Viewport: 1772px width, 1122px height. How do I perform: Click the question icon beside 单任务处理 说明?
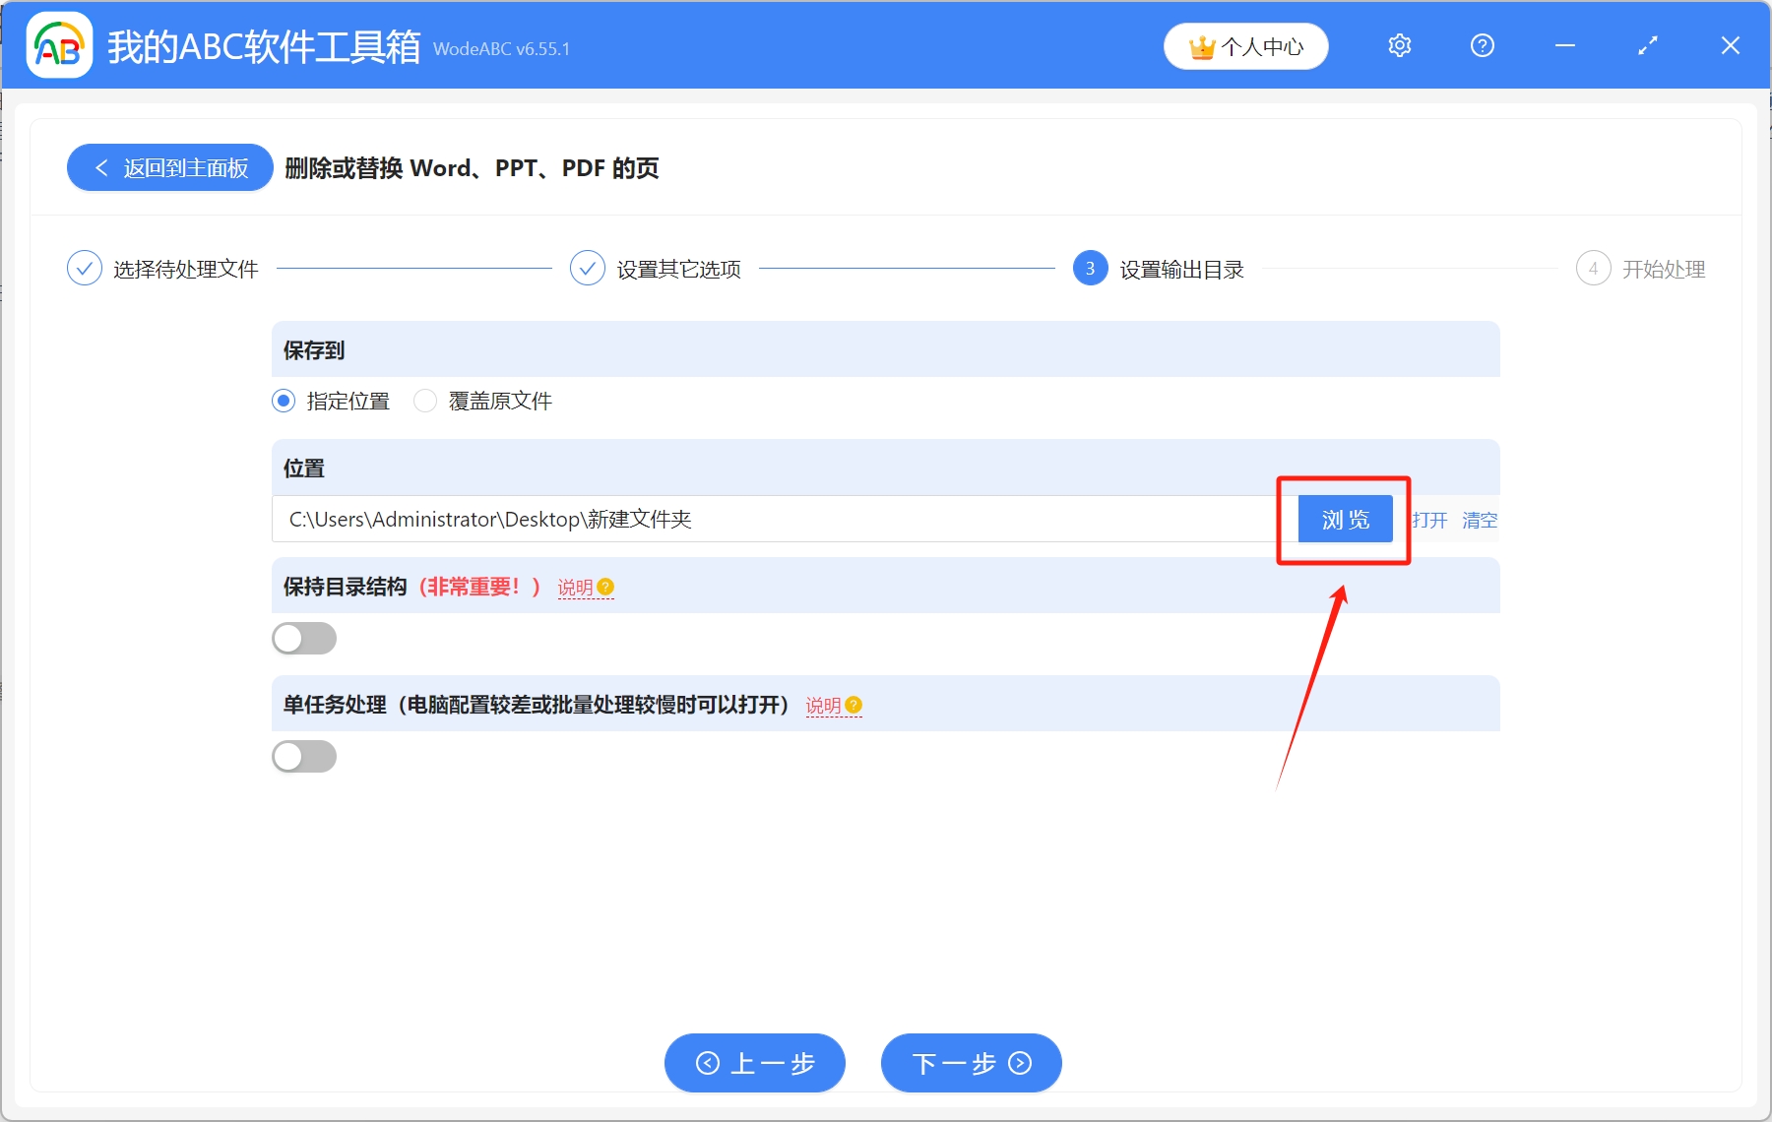[853, 706]
